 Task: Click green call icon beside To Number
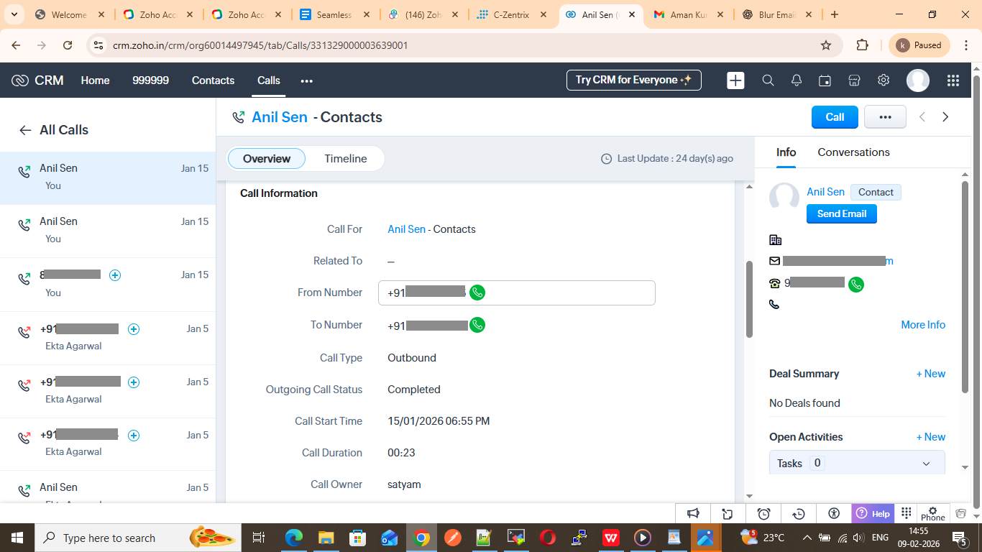pos(477,325)
